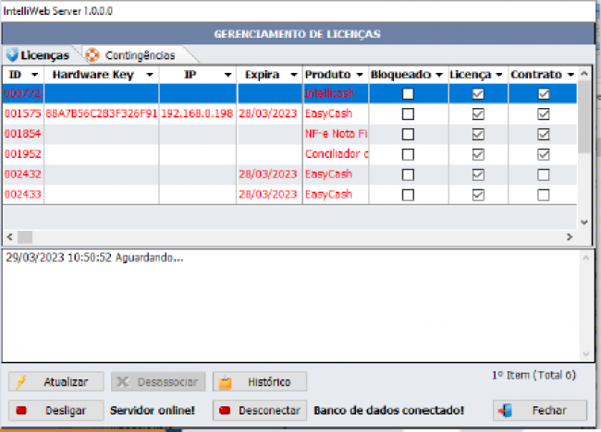The height and width of the screenshot is (432, 601).
Task: Click hardware key 88A7B56C2B3F326F91
Action: (x=102, y=114)
